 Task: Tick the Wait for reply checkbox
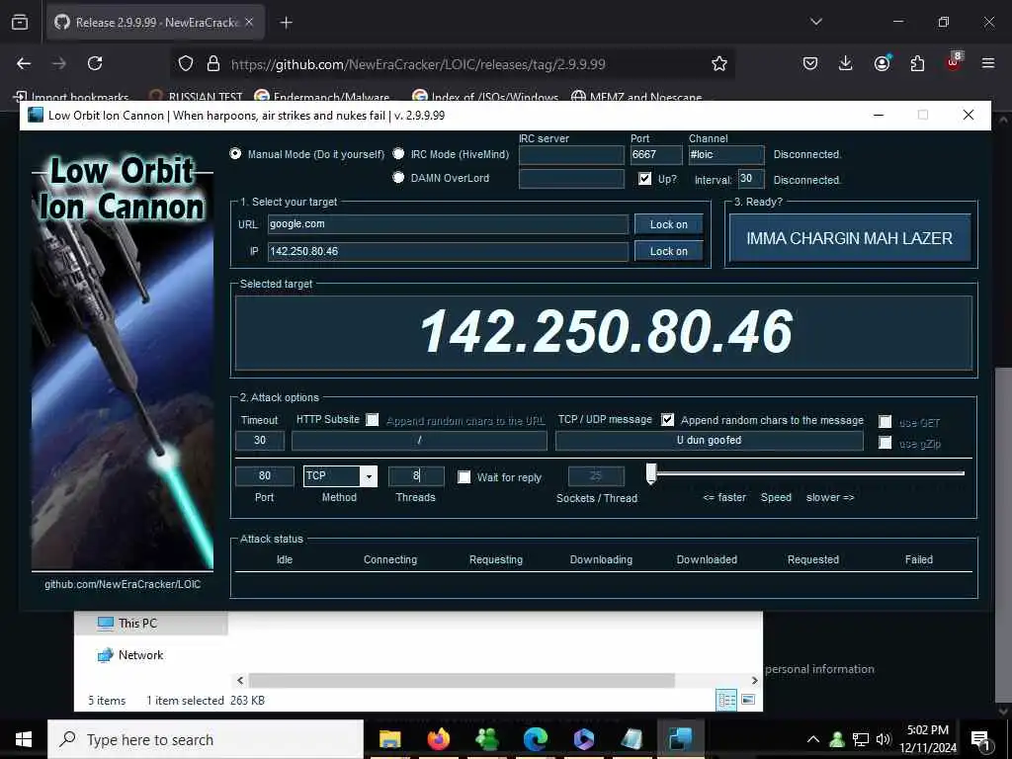pyautogui.click(x=464, y=477)
